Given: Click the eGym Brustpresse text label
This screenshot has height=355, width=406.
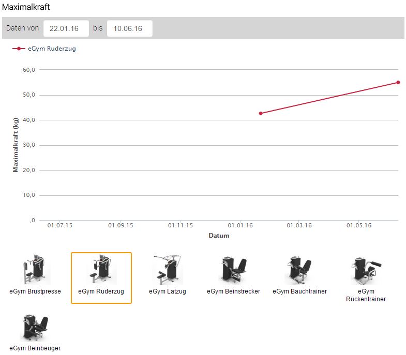Looking at the screenshot, I should pos(35,291).
